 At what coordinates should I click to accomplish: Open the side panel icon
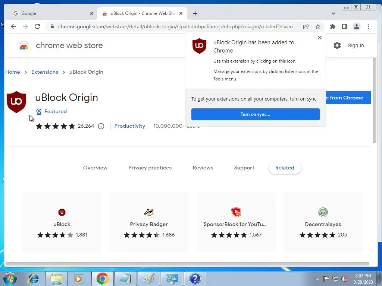point(344,26)
